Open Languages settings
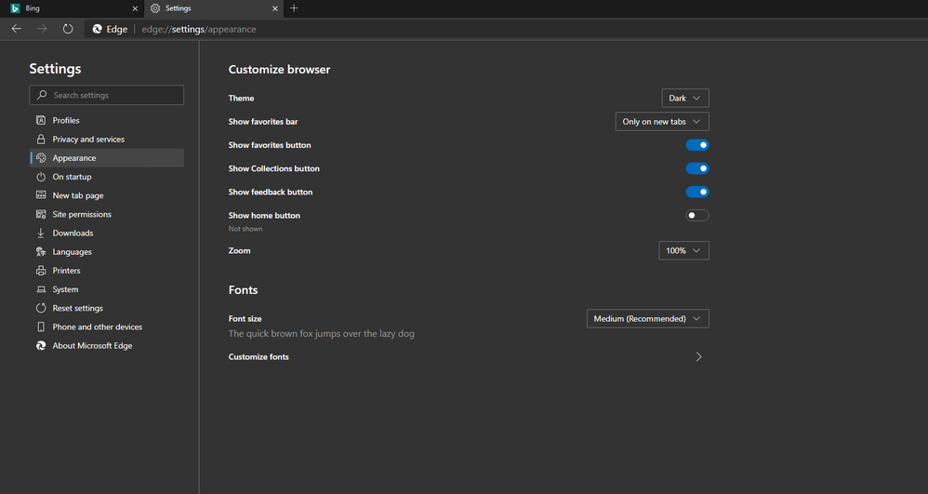This screenshot has height=494, width=928. click(x=107, y=252)
